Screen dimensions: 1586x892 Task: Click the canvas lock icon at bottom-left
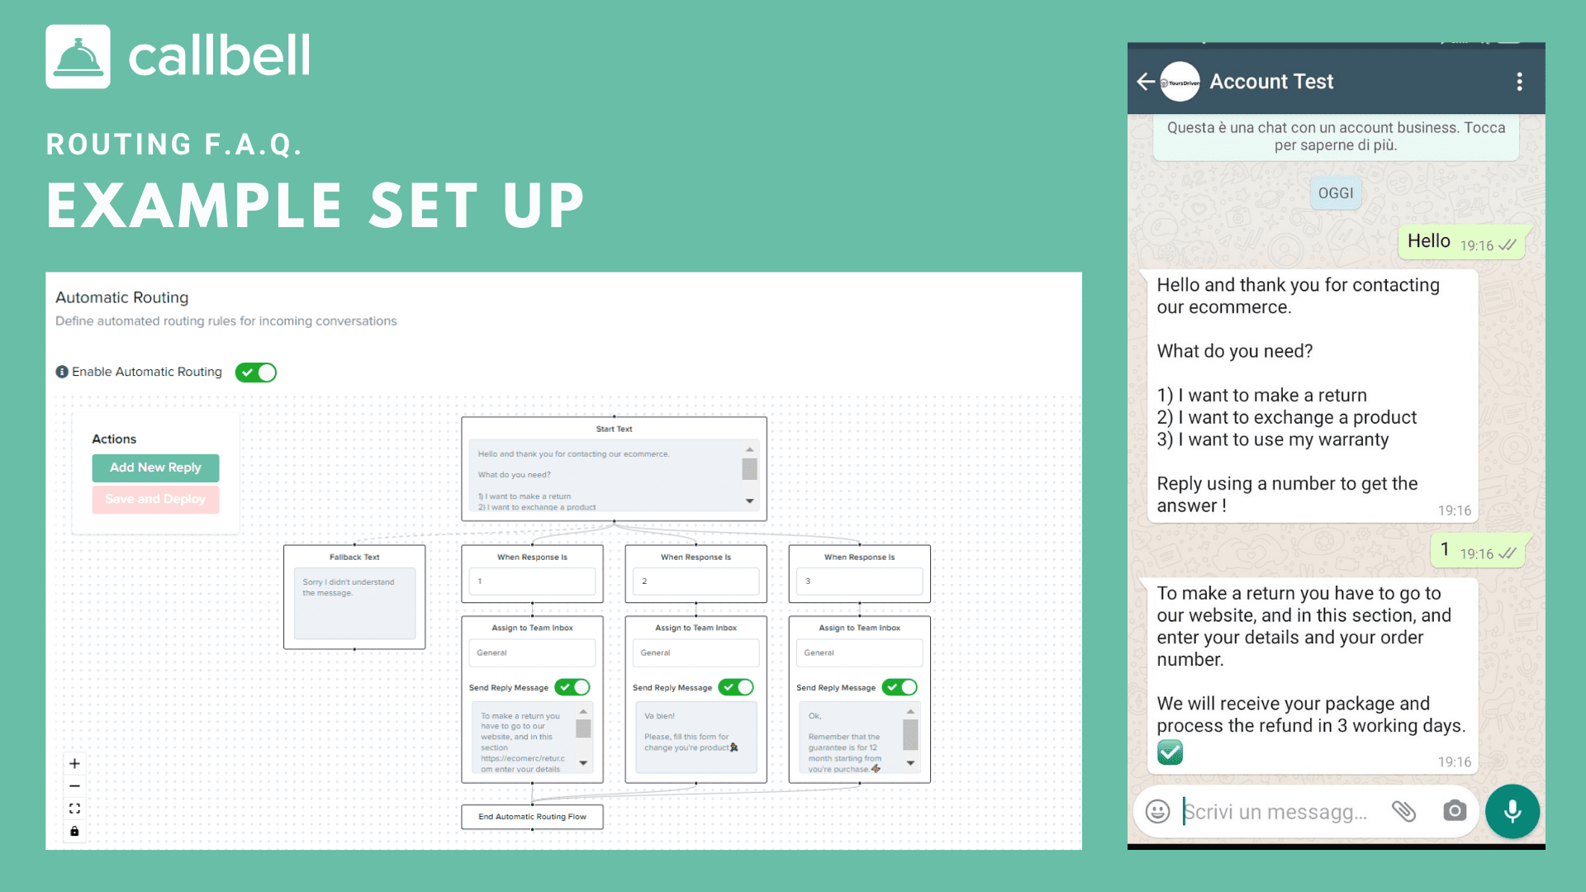[x=75, y=832]
